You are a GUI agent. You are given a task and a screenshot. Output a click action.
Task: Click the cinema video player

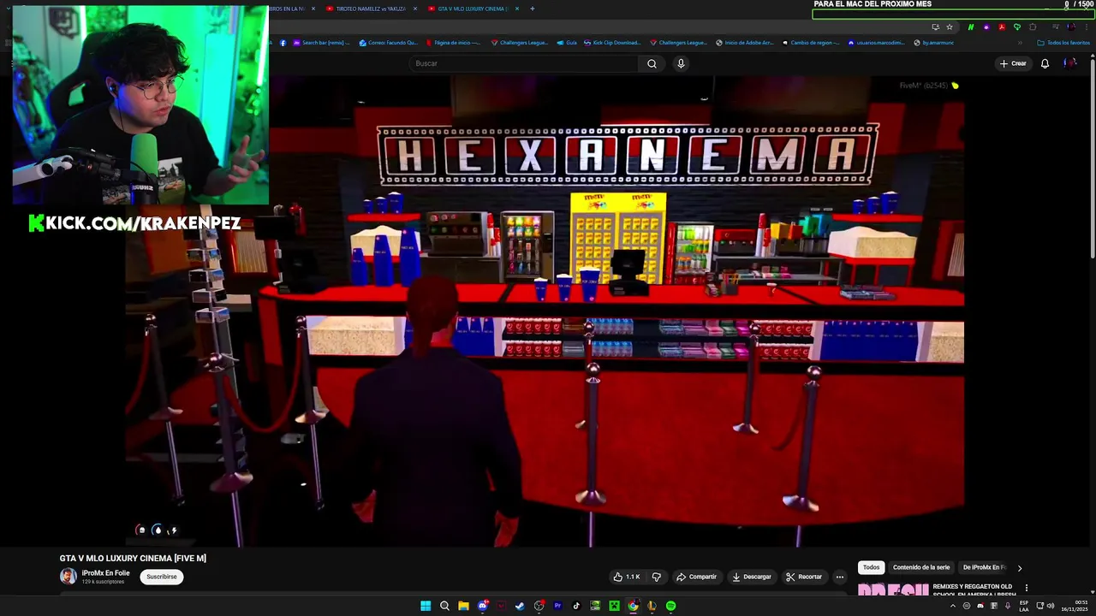click(545, 311)
